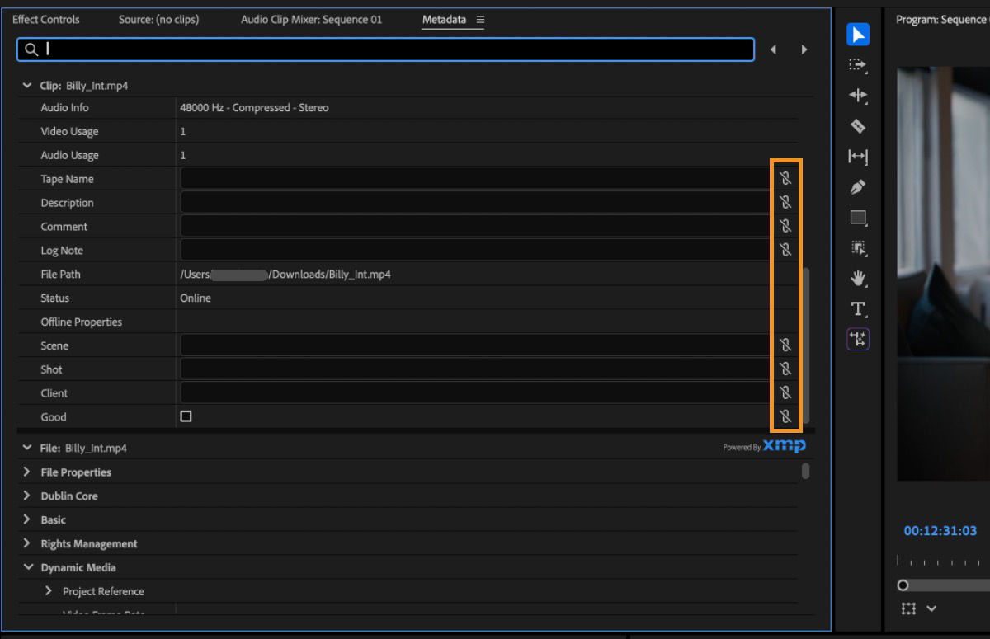Select the Ripple Edit tool
990x639 pixels.
point(858,96)
